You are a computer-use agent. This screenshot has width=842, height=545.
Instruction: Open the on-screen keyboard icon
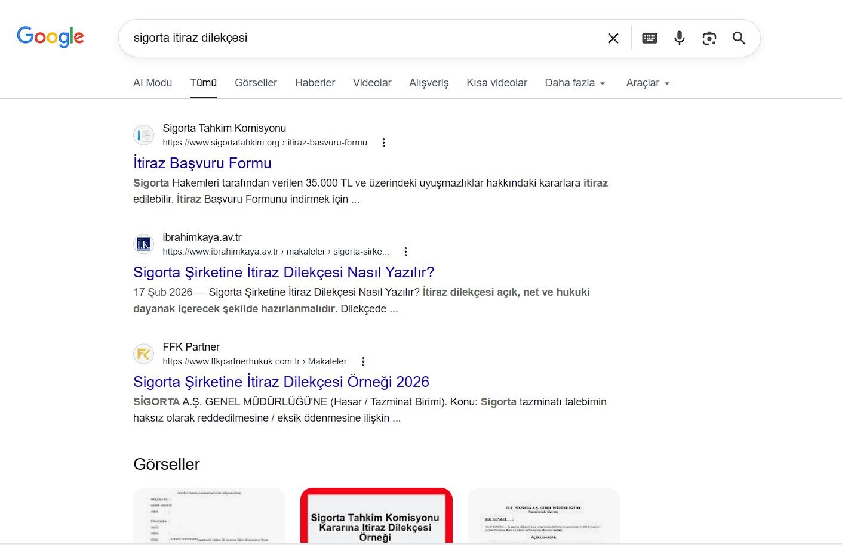pyautogui.click(x=649, y=38)
